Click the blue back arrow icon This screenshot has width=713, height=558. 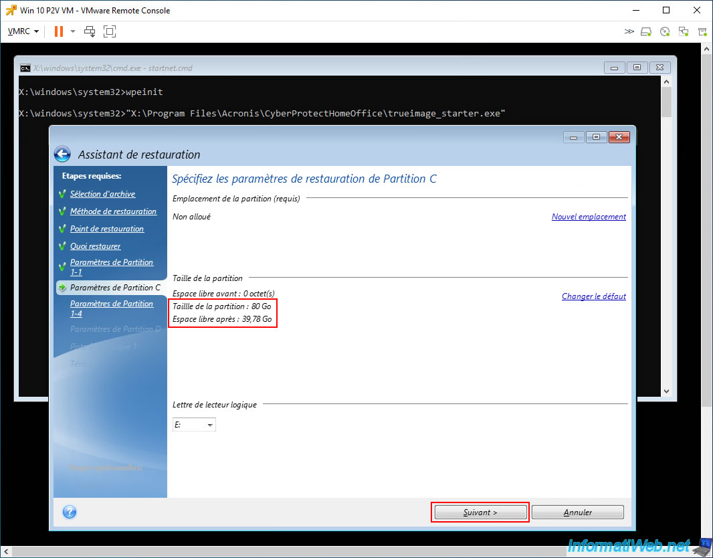click(x=62, y=154)
